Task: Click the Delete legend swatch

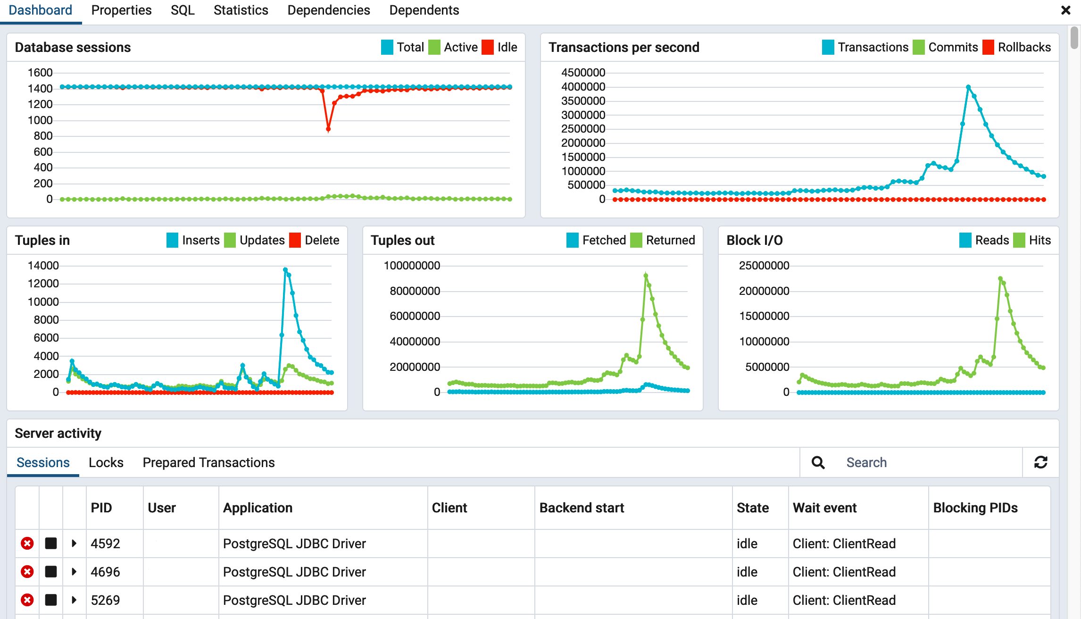Action: [x=295, y=240]
